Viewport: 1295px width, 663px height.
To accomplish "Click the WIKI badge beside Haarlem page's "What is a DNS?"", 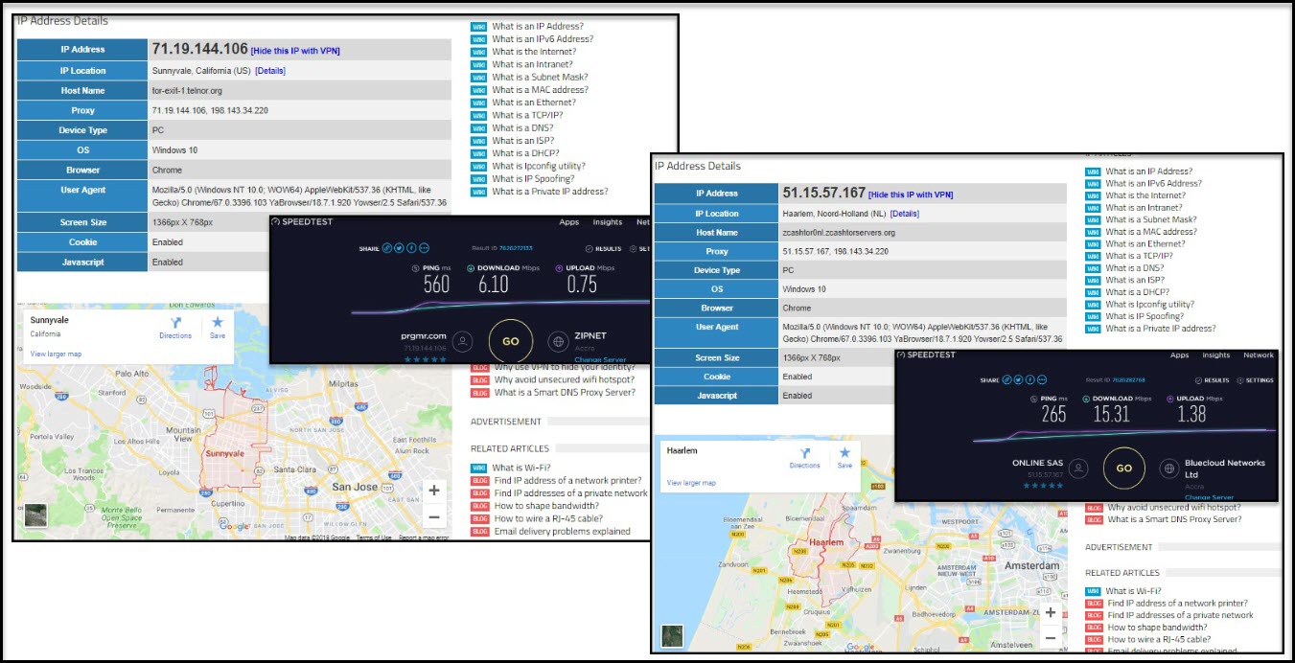I will [1093, 268].
